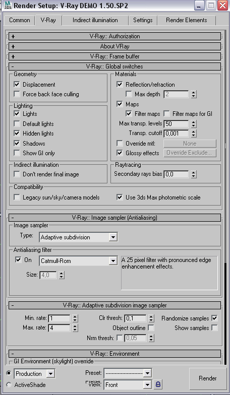Viewport: 230px width, 395px height.
Task: Click the Transp. cutoff field
Action: point(177,133)
